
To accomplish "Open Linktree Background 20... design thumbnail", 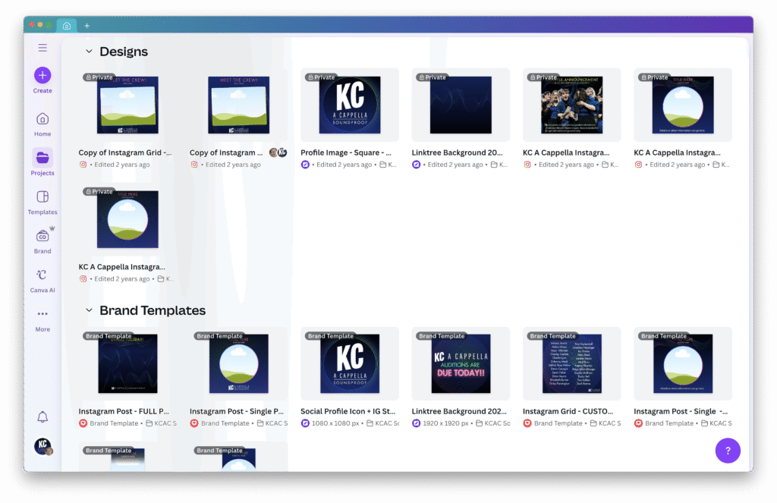I will tap(461, 105).
